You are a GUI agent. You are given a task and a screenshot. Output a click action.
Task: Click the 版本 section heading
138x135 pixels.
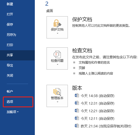[x=77, y=88]
